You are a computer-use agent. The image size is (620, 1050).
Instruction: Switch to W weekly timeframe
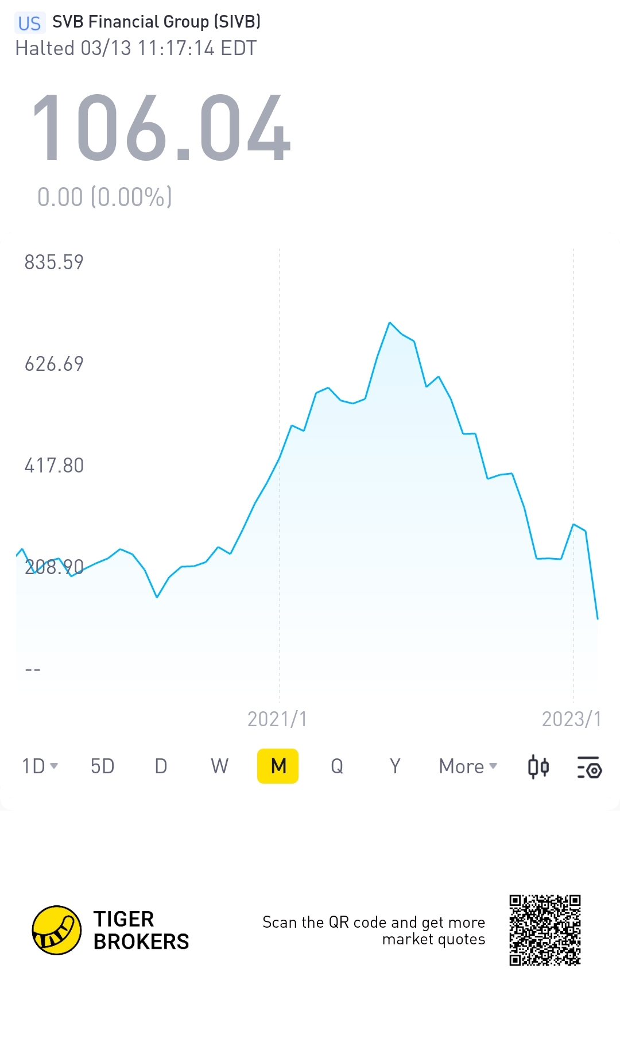[x=220, y=766]
